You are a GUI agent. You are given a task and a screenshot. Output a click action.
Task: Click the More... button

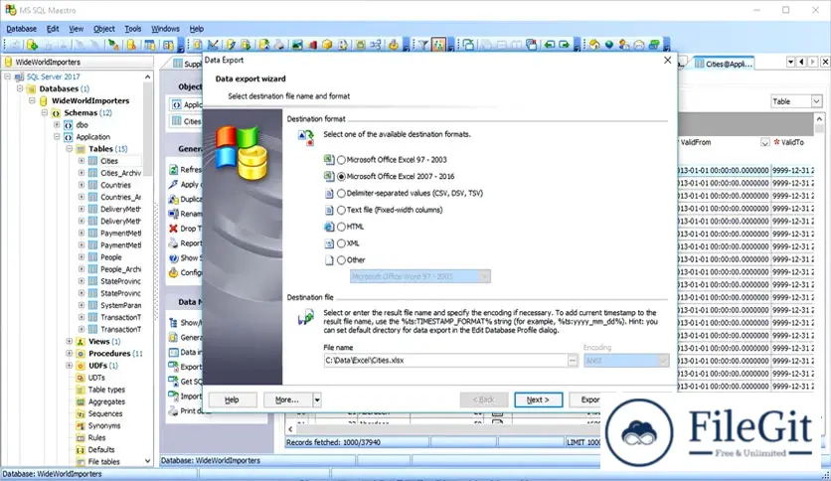pyautogui.click(x=287, y=400)
